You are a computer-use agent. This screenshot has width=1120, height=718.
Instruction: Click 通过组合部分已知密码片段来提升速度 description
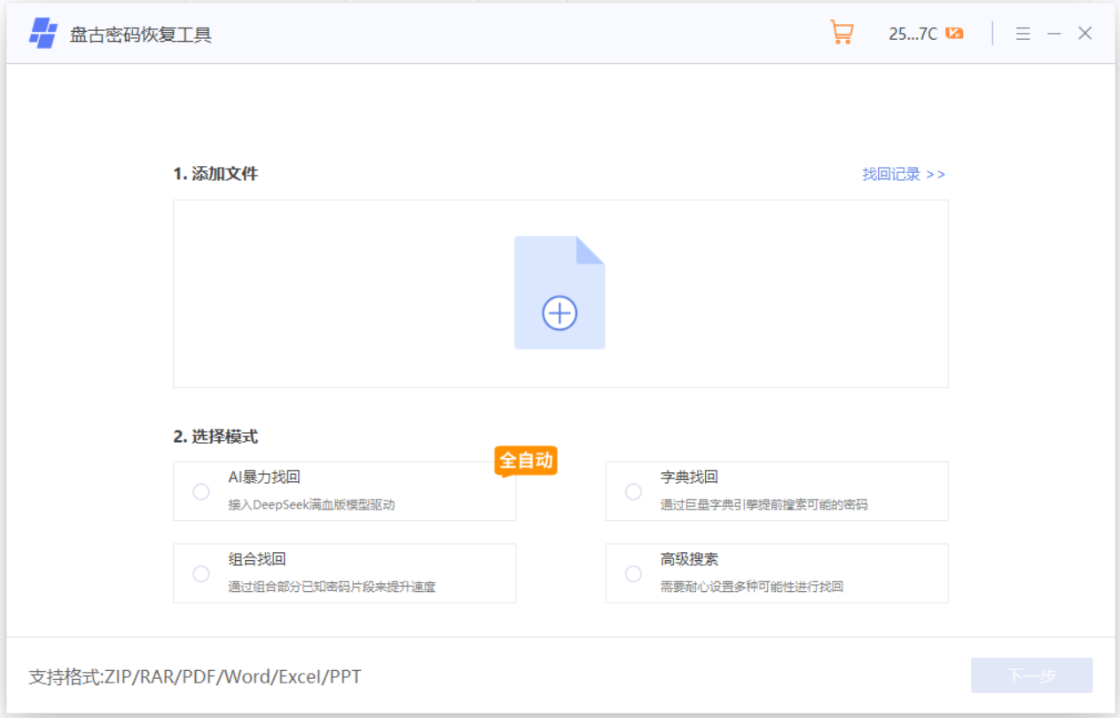tap(332, 587)
